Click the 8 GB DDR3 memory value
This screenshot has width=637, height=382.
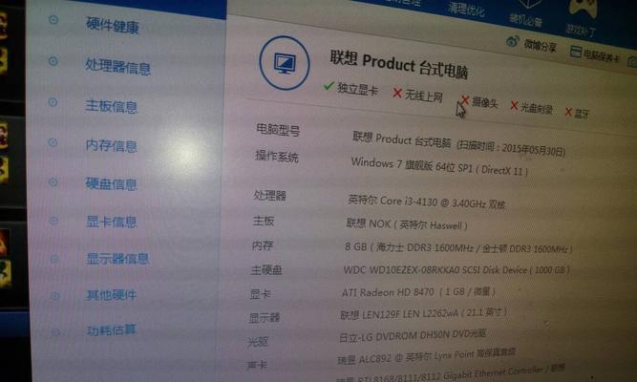click(x=458, y=247)
